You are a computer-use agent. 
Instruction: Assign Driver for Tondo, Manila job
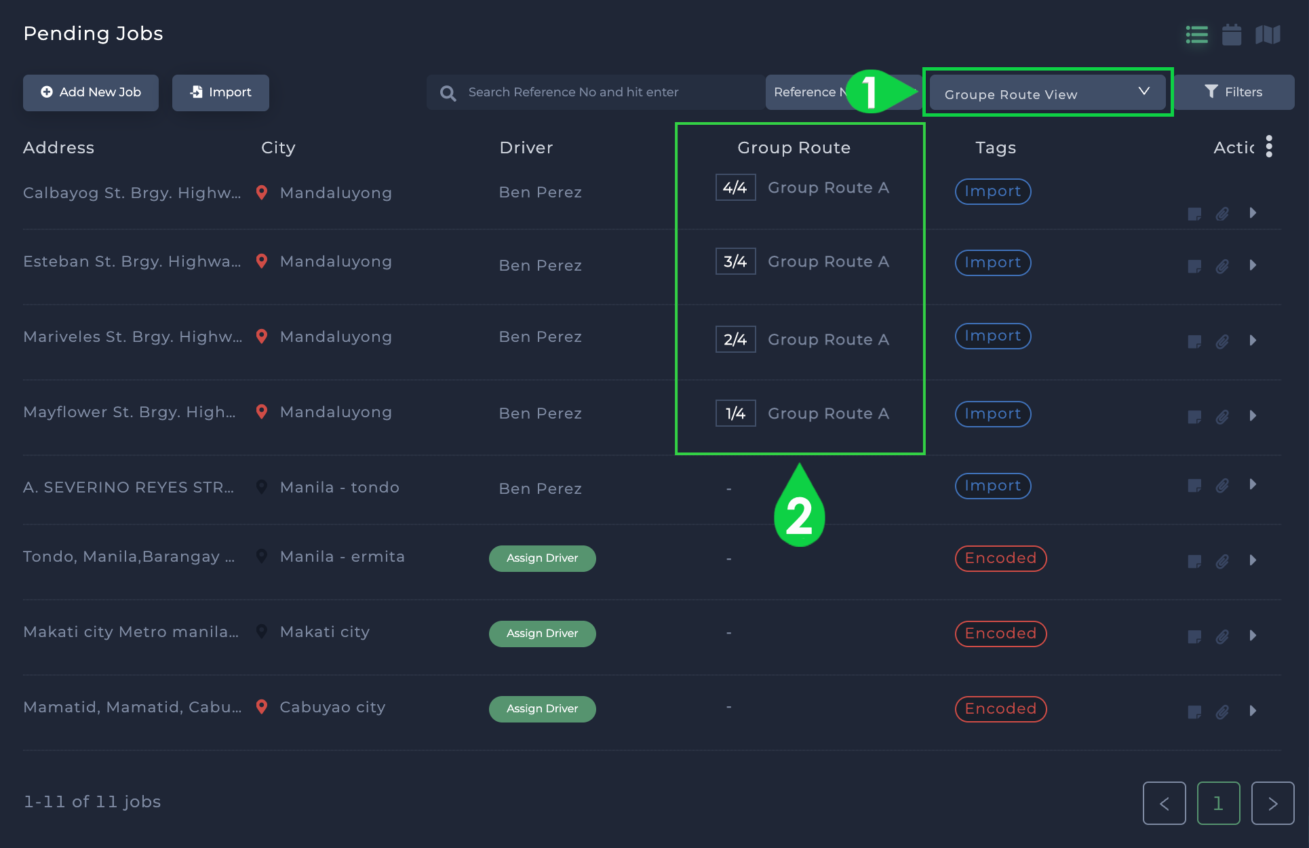[x=543, y=558]
